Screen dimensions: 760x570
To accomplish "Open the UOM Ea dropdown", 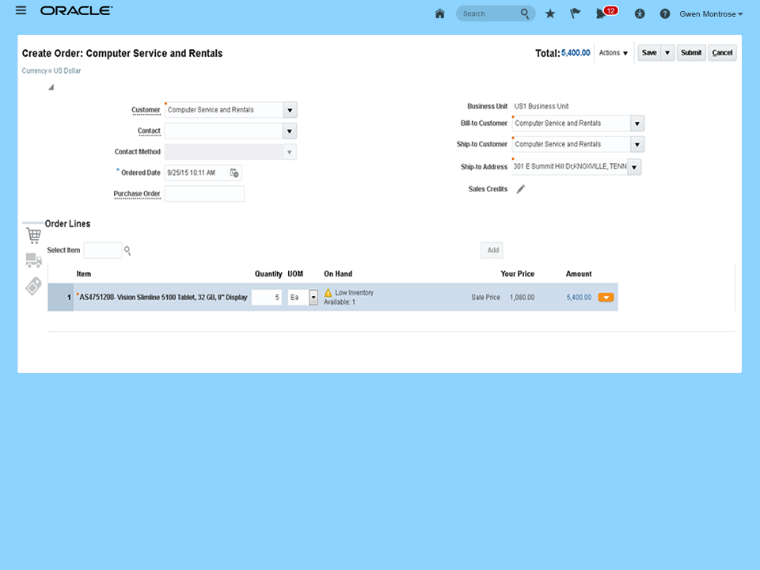I will pyautogui.click(x=313, y=297).
